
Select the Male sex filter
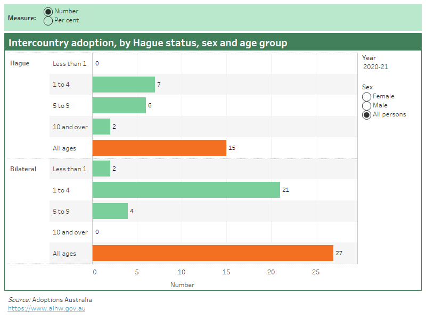(x=366, y=105)
